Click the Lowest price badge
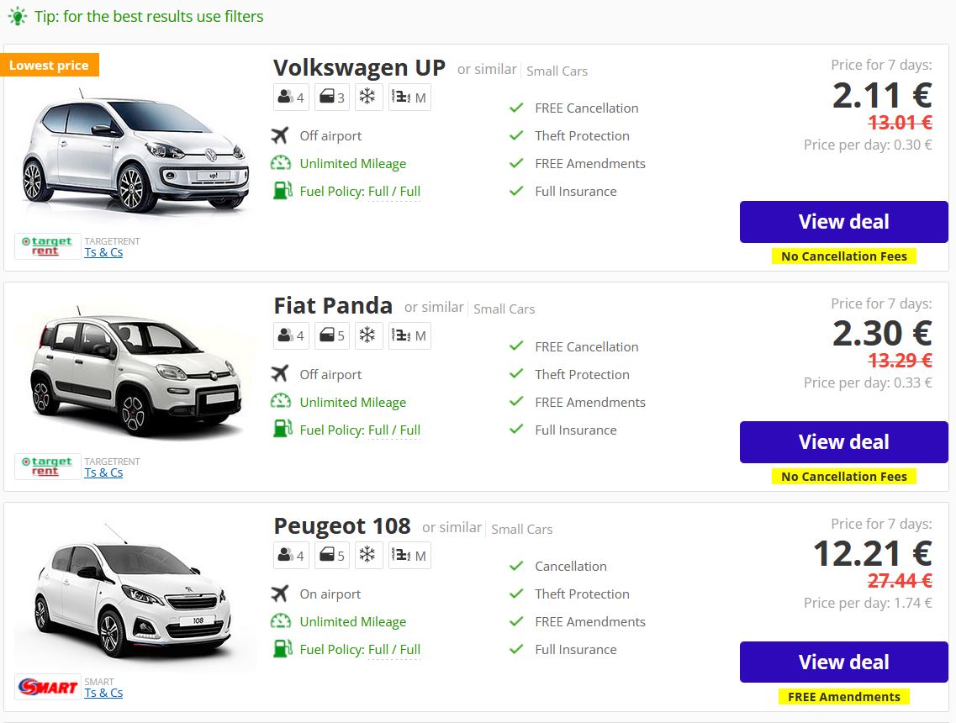Viewport: 956px width, 723px height. tap(50, 66)
